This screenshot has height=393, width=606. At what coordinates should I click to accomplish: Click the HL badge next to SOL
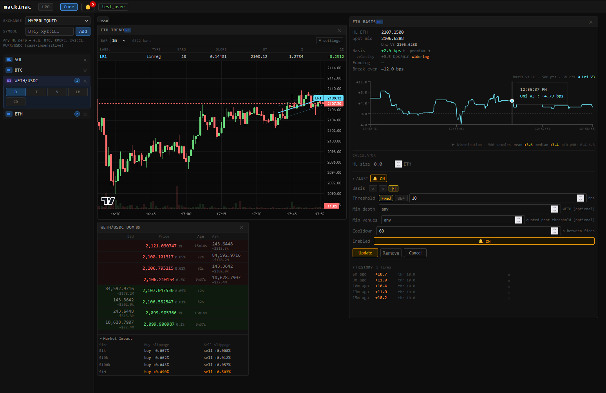pyautogui.click(x=9, y=59)
